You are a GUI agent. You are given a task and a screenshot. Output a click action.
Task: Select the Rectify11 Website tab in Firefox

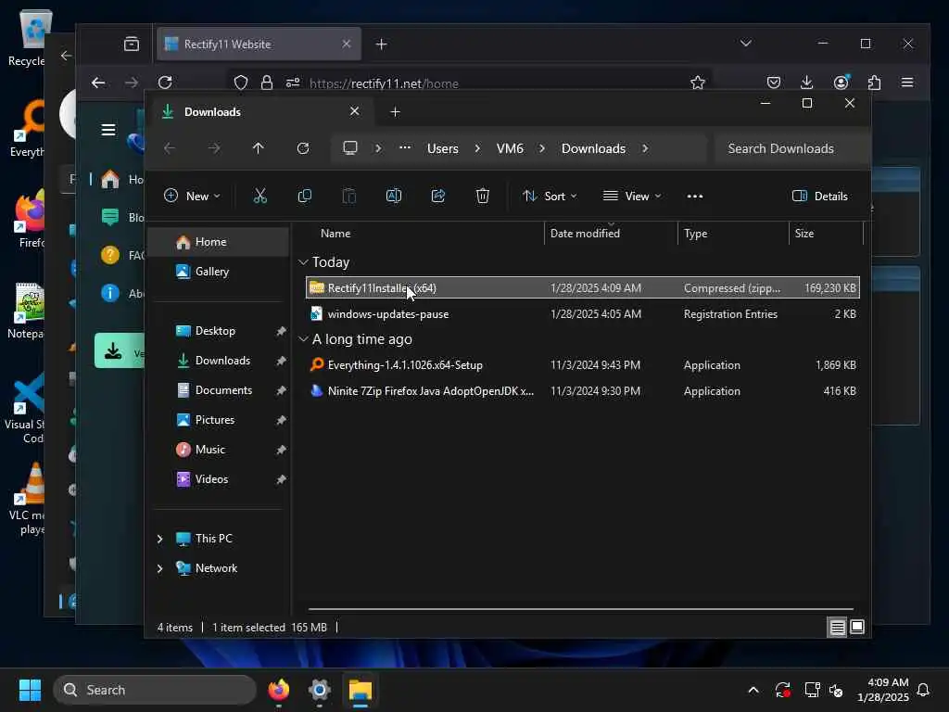pyautogui.click(x=259, y=44)
